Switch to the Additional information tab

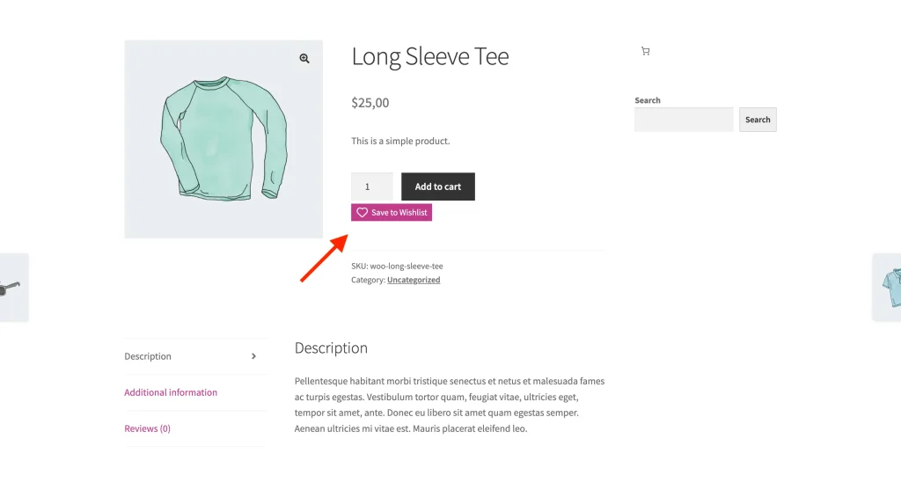pyautogui.click(x=171, y=392)
